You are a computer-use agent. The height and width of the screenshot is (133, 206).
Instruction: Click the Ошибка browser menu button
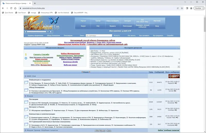(199, 8)
